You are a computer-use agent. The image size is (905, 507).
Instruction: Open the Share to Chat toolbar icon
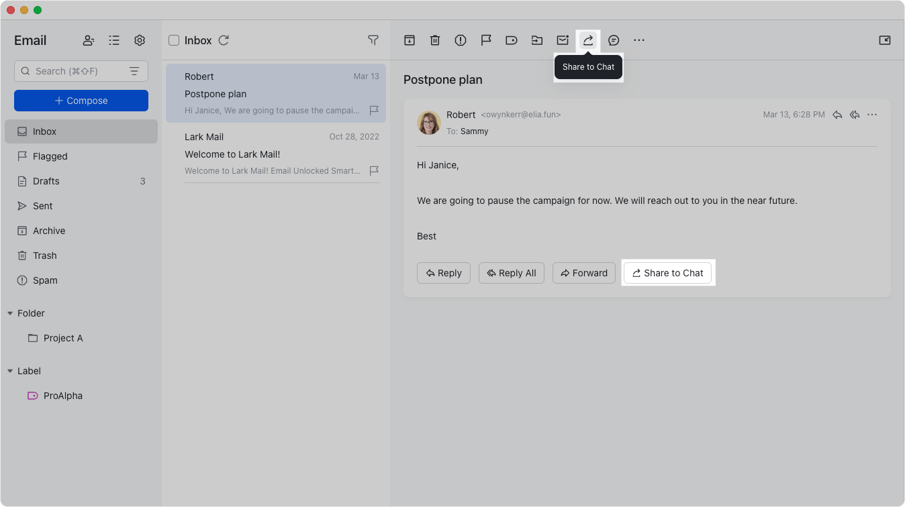tap(587, 40)
